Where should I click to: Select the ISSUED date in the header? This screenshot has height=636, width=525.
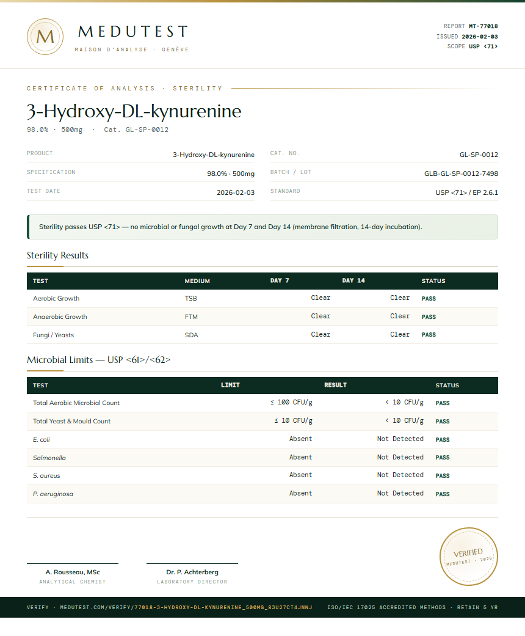pos(480,37)
